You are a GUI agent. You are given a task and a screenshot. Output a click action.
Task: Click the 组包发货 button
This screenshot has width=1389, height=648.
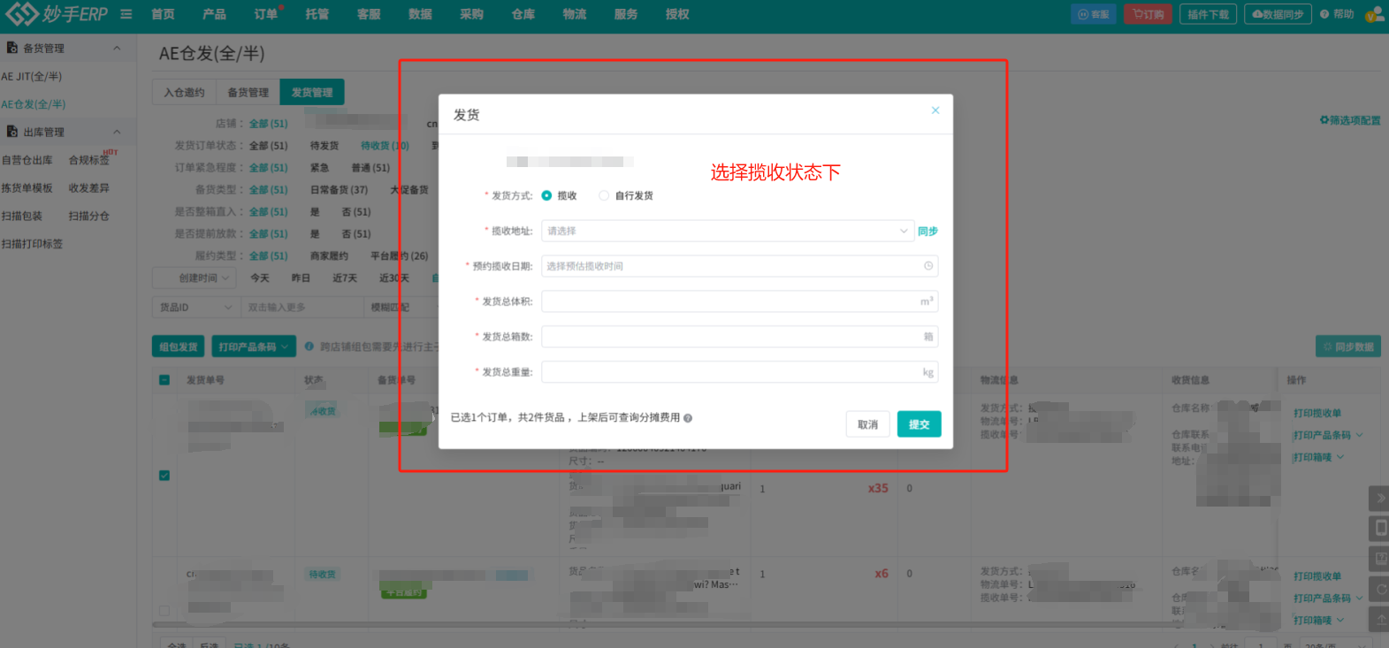(x=178, y=347)
